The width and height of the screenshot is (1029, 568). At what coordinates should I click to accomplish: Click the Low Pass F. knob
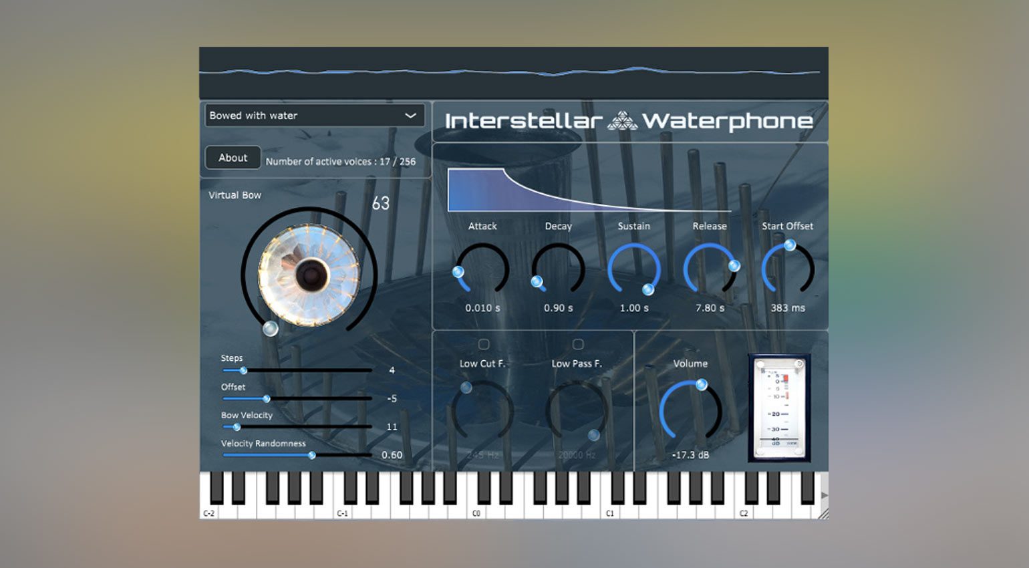pos(577,410)
